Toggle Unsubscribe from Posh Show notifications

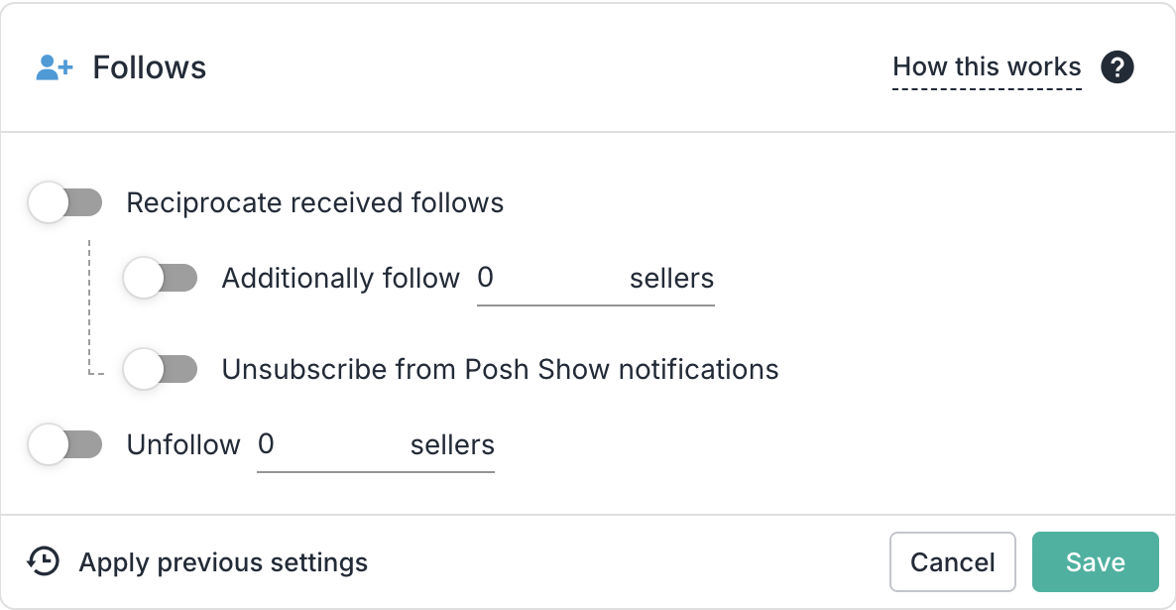click(161, 370)
